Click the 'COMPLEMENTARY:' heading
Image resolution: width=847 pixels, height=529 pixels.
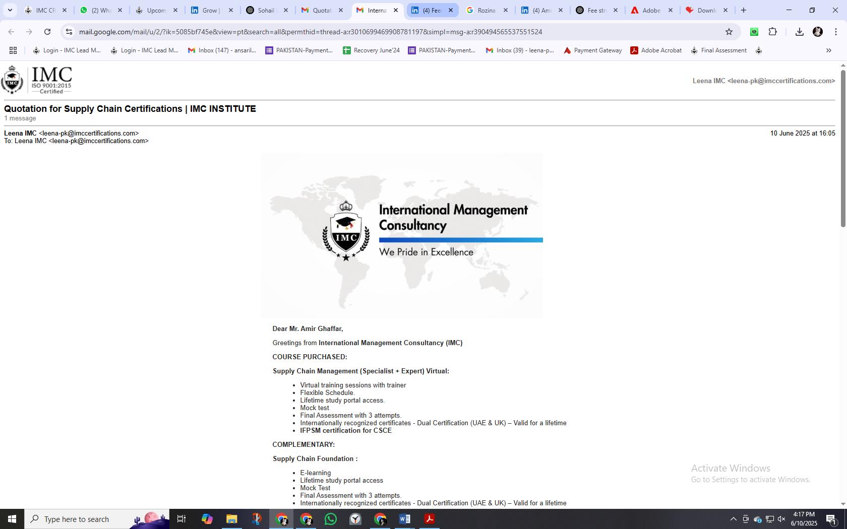coord(304,444)
